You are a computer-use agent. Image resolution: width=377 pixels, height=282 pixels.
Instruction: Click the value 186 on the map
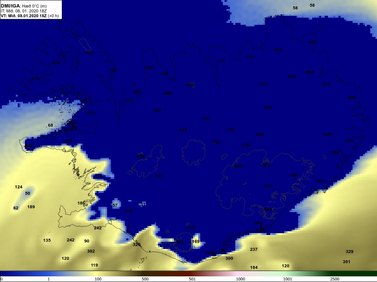click(x=81, y=203)
